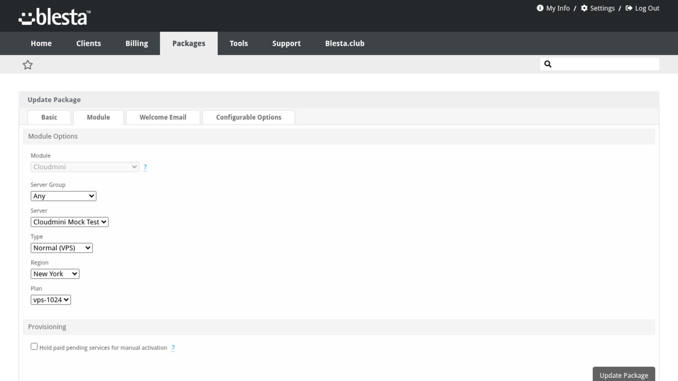Click the Update Package button

point(624,375)
